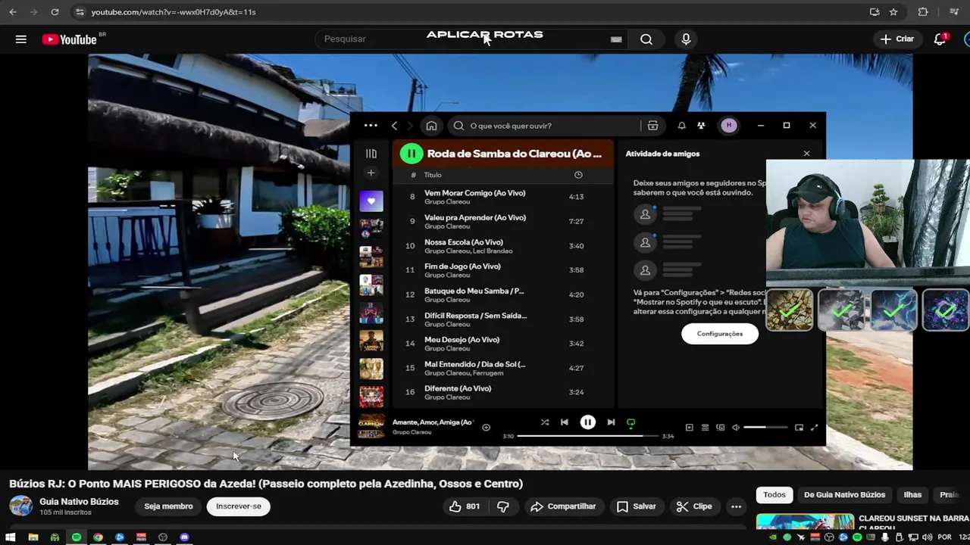Select De Guia Nativo Búzios chip
This screenshot has height=545, width=970.
pyautogui.click(x=844, y=495)
